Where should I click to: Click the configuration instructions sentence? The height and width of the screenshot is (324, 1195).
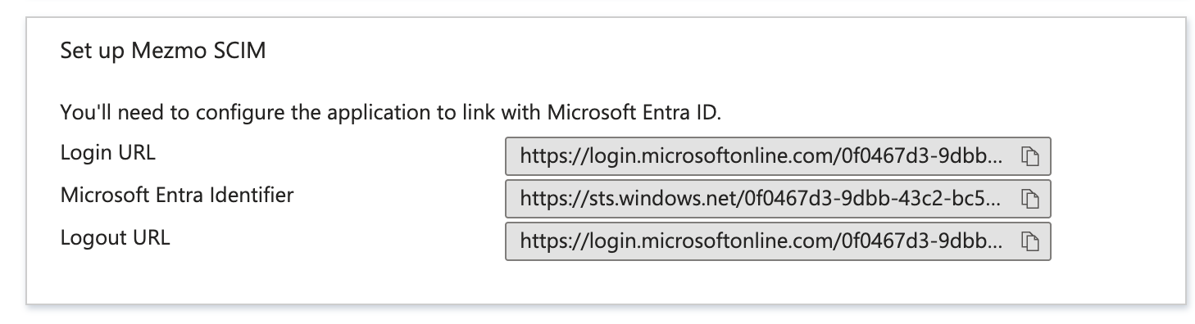(391, 112)
